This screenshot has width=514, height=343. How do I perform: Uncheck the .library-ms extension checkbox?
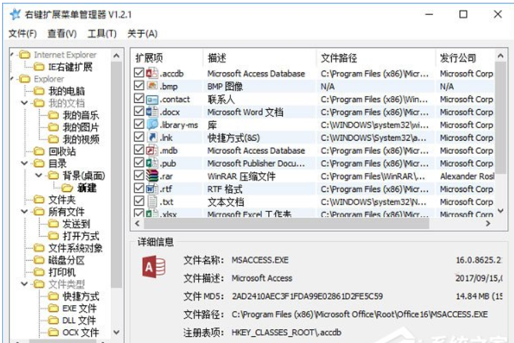(139, 123)
